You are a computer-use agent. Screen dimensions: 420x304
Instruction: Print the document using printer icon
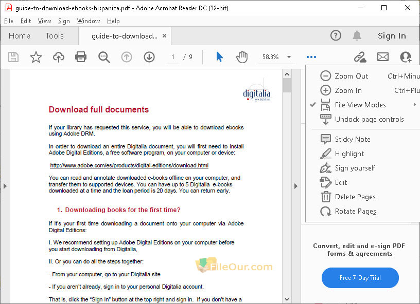click(x=81, y=57)
